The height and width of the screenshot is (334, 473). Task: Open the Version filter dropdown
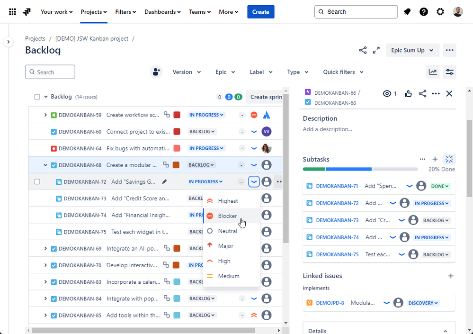[187, 72]
